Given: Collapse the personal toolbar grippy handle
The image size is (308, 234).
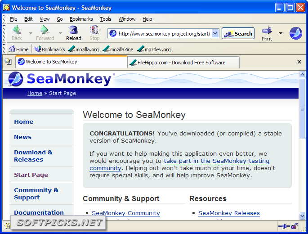Looking at the screenshot, I should click(4, 49).
